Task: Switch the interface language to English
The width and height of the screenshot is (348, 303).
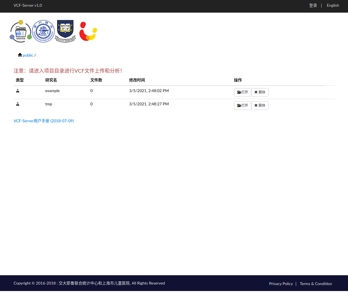Action: [x=333, y=5]
